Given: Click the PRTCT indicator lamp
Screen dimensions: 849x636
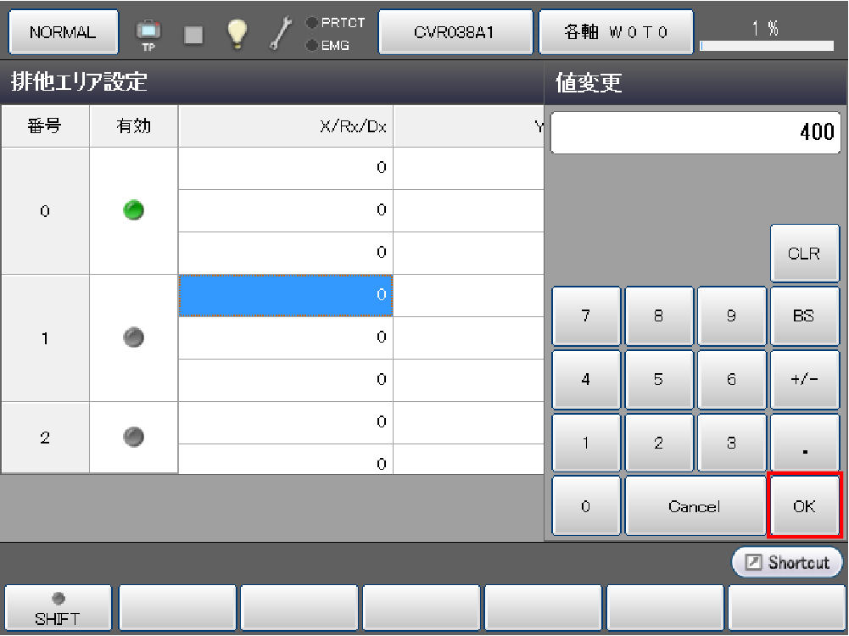Looking at the screenshot, I should [312, 23].
